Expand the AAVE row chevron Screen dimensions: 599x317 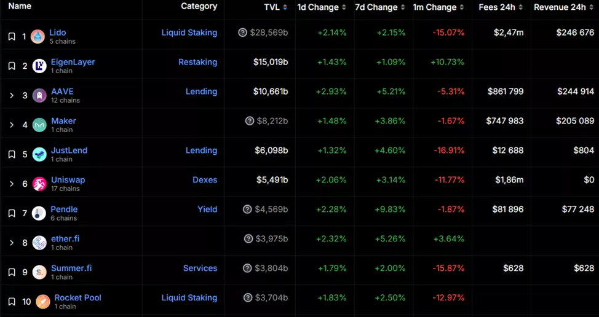[x=12, y=95]
